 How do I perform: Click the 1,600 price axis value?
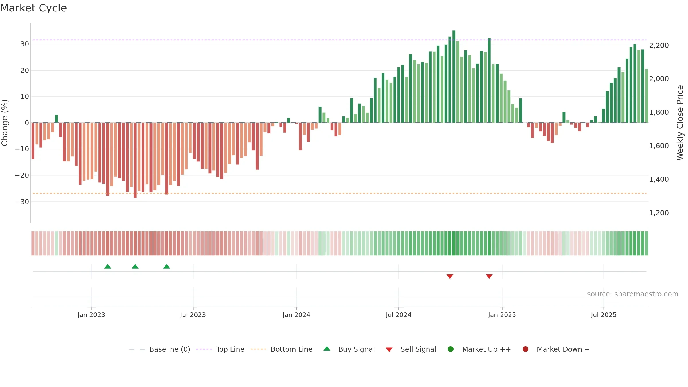(x=659, y=146)
